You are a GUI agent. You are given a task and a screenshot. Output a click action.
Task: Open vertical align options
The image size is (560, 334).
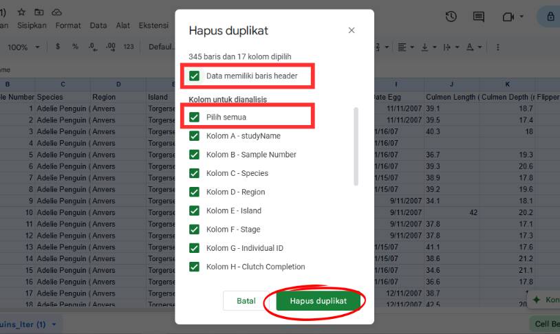point(429,47)
